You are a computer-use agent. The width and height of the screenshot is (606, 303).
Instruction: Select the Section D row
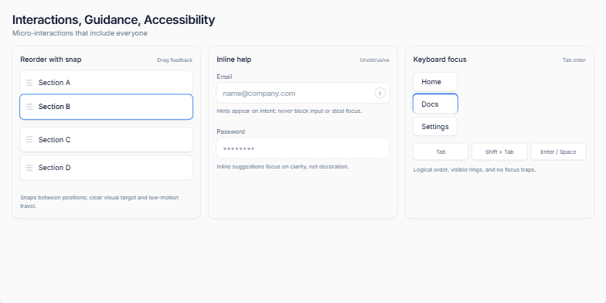(107, 168)
